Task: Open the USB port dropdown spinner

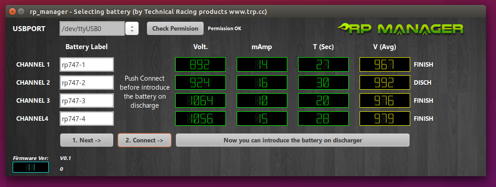Action: (x=132, y=29)
